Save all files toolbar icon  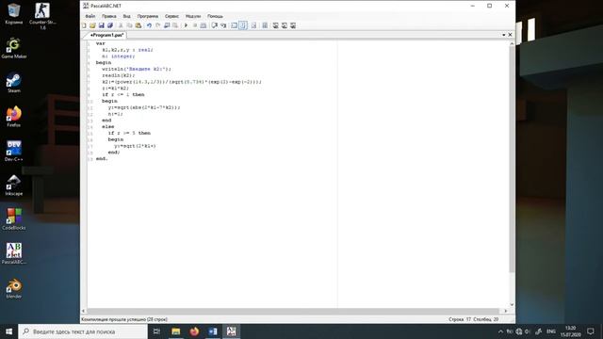click(x=110, y=25)
